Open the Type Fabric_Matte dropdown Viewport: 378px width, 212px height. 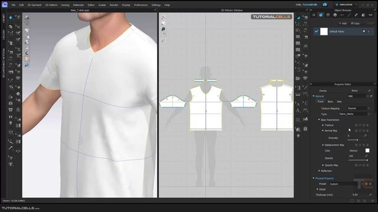[354, 114]
